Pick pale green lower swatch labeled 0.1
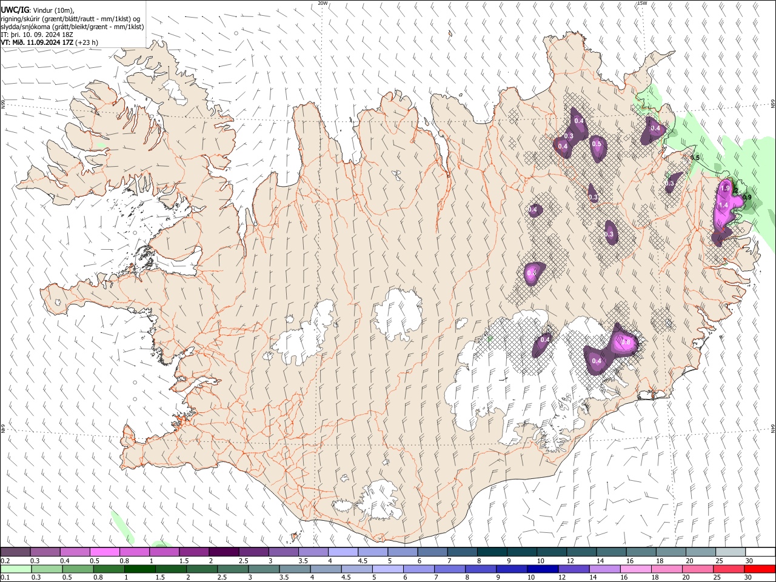Image resolution: width=776 pixels, height=582 pixels. click(x=16, y=569)
